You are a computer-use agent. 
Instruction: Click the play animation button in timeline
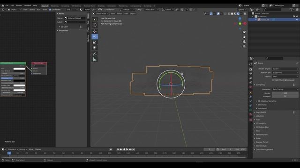(x=127, y=149)
